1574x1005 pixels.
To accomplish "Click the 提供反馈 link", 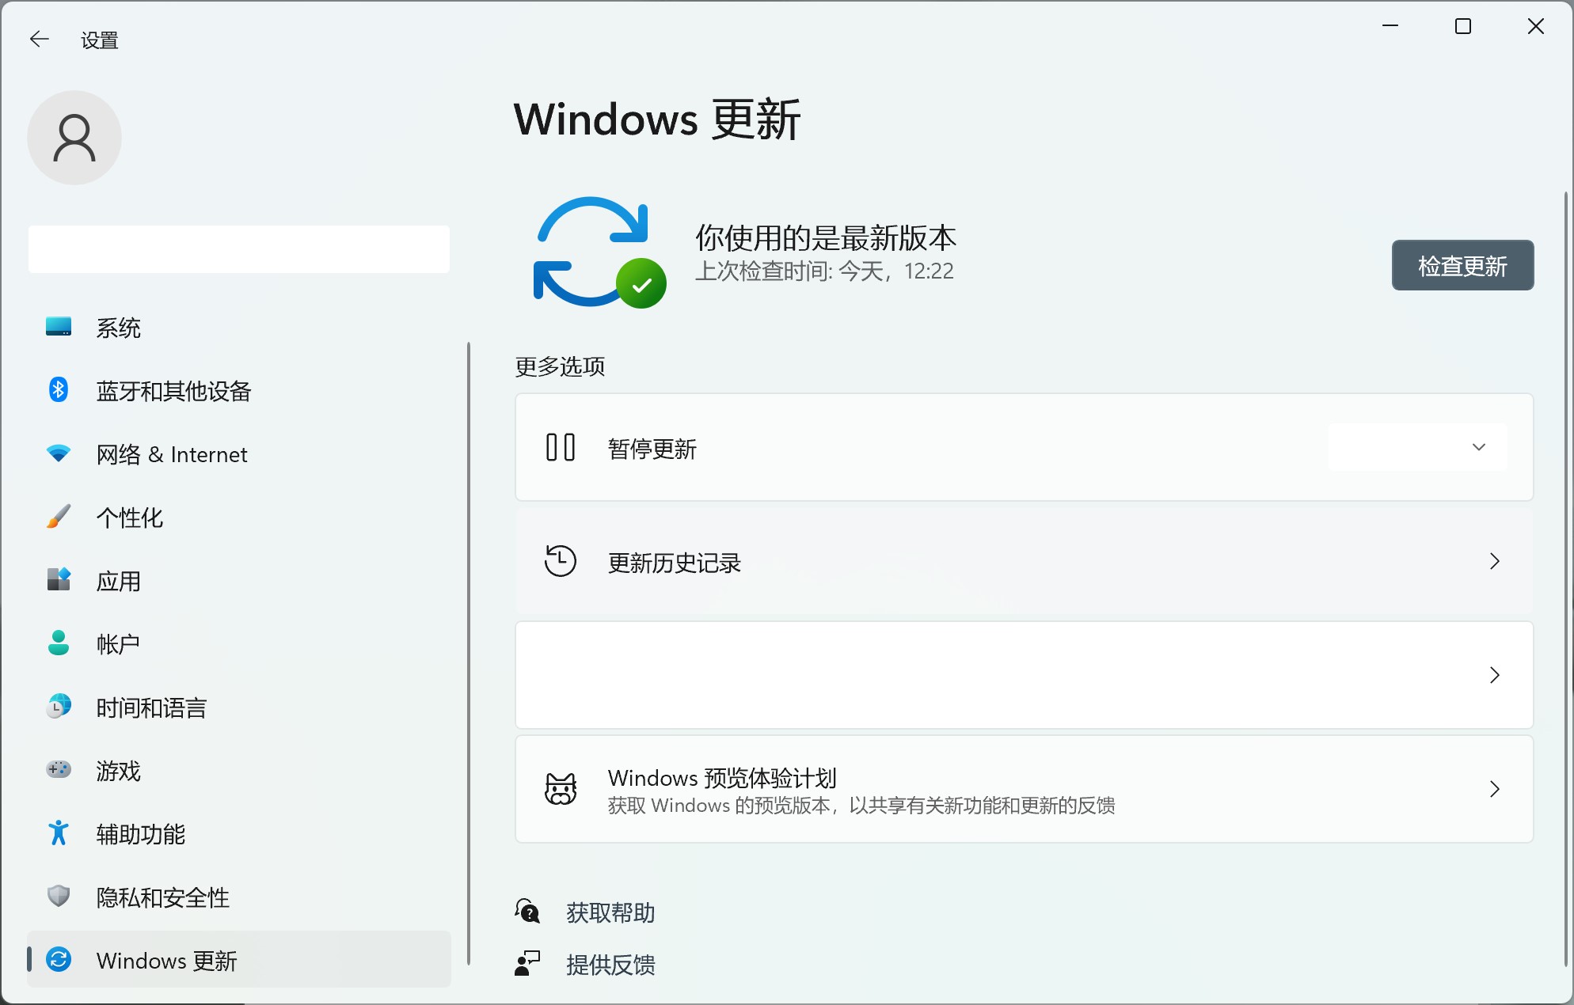I will (610, 965).
